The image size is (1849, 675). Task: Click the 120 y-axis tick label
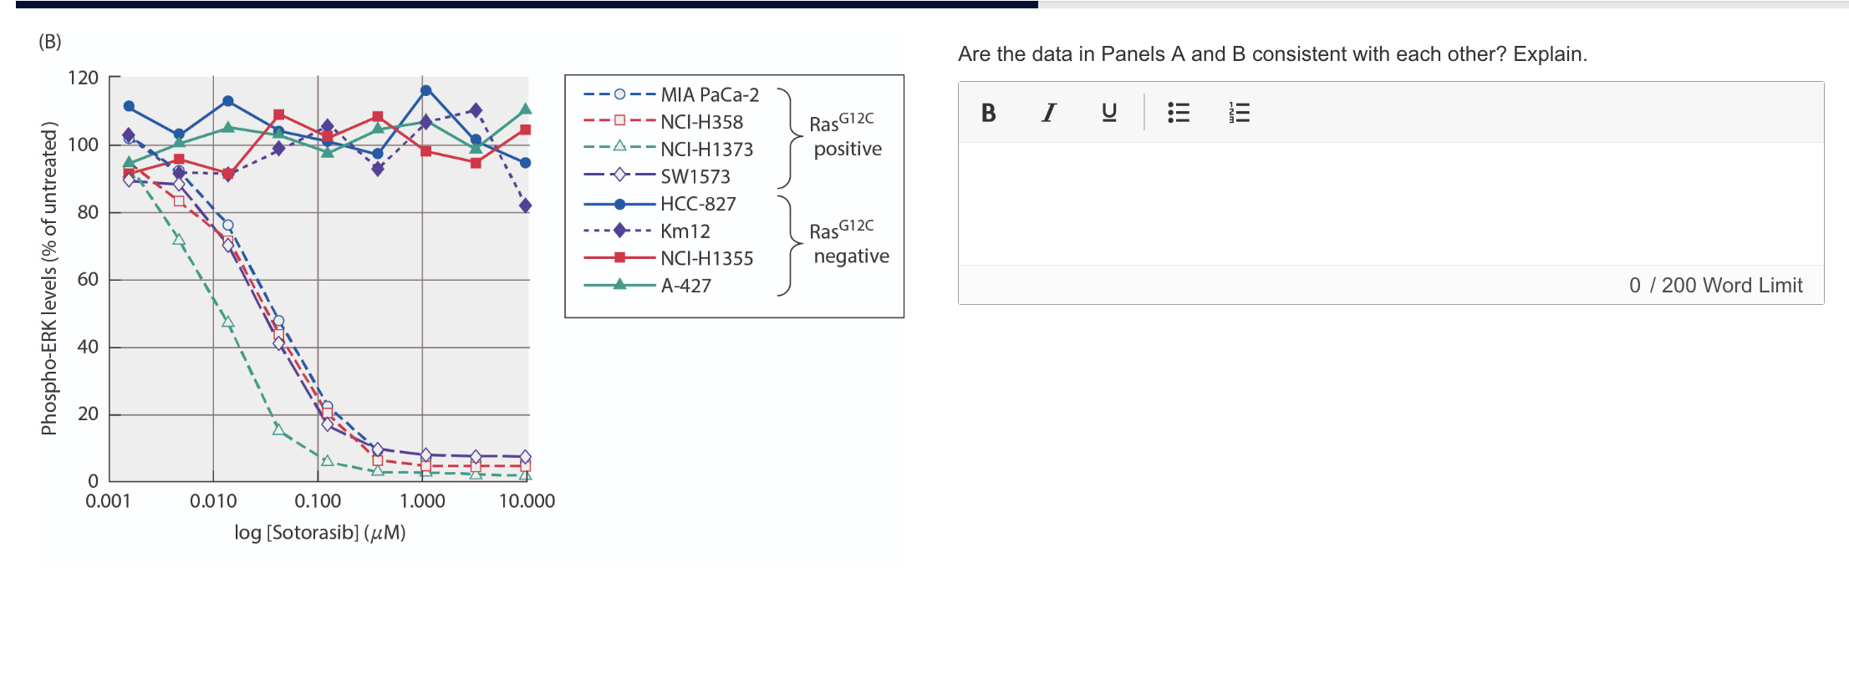point(83,78)
